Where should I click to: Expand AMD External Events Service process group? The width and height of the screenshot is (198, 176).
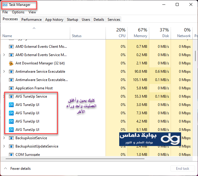[x=4, y=55]
